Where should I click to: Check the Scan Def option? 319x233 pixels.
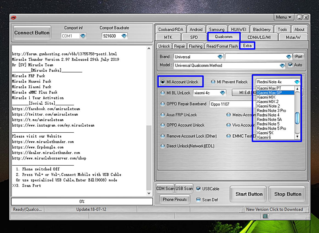tap(198, 200)
